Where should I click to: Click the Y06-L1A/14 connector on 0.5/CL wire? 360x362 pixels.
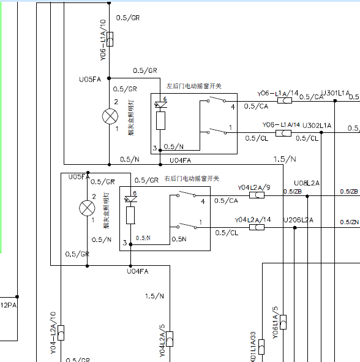point(283,133)
